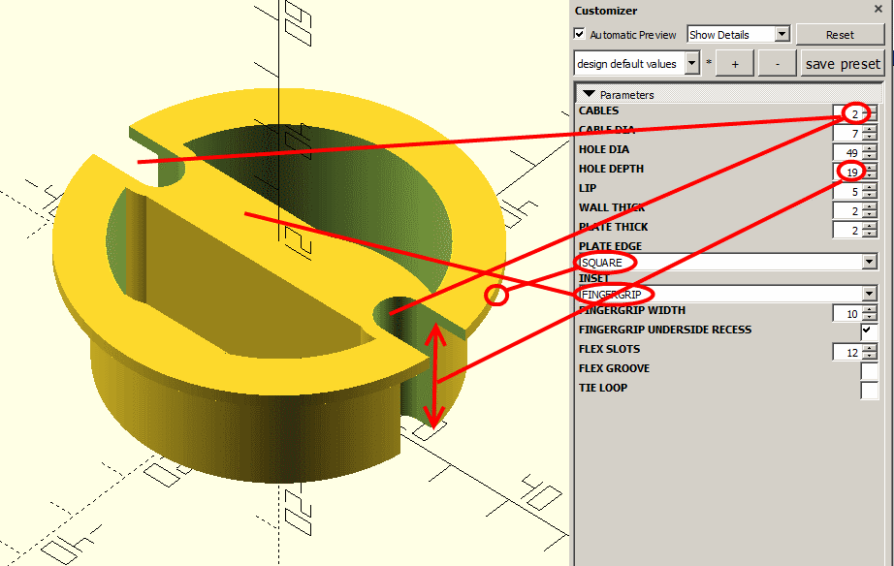Image resolution: width=894 pixels, height=566 pixels.
Task: Enable the FLEX GROOVE checkbox
Action: click(x=869, y=370)
